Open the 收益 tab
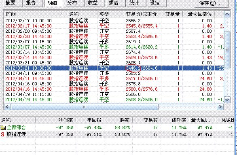Screen dimensions: 237x155 tap(95, 3)
